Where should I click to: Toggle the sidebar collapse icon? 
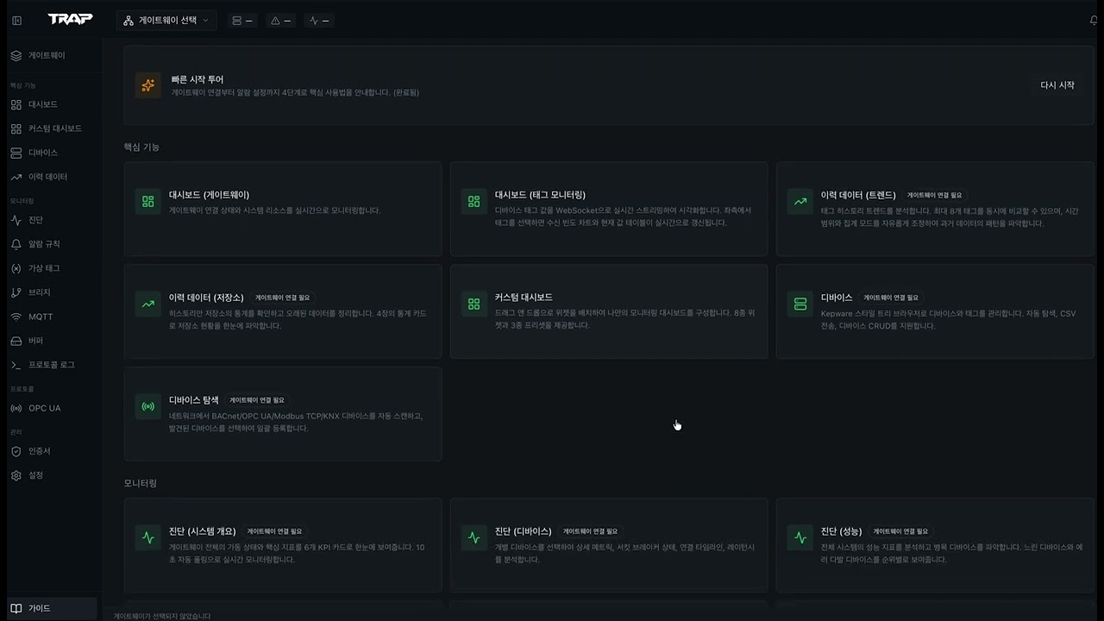pos(16,20)
